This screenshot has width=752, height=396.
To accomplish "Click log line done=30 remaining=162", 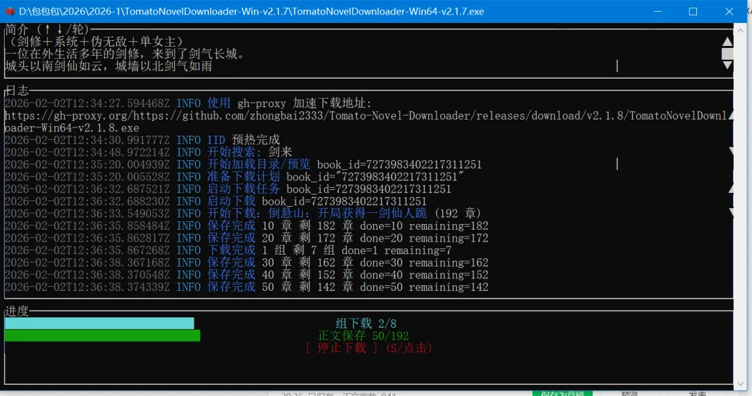I will (x=246, y=262).
